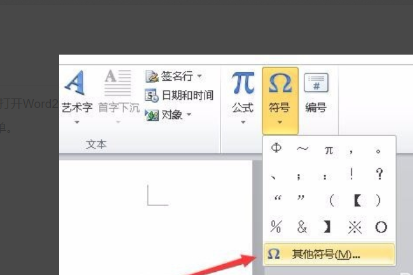Image resolution: width=413 pixels, height=275 pixels.
Task: Insert the Chinese period 。 symbol
Action: click(378, 151)
